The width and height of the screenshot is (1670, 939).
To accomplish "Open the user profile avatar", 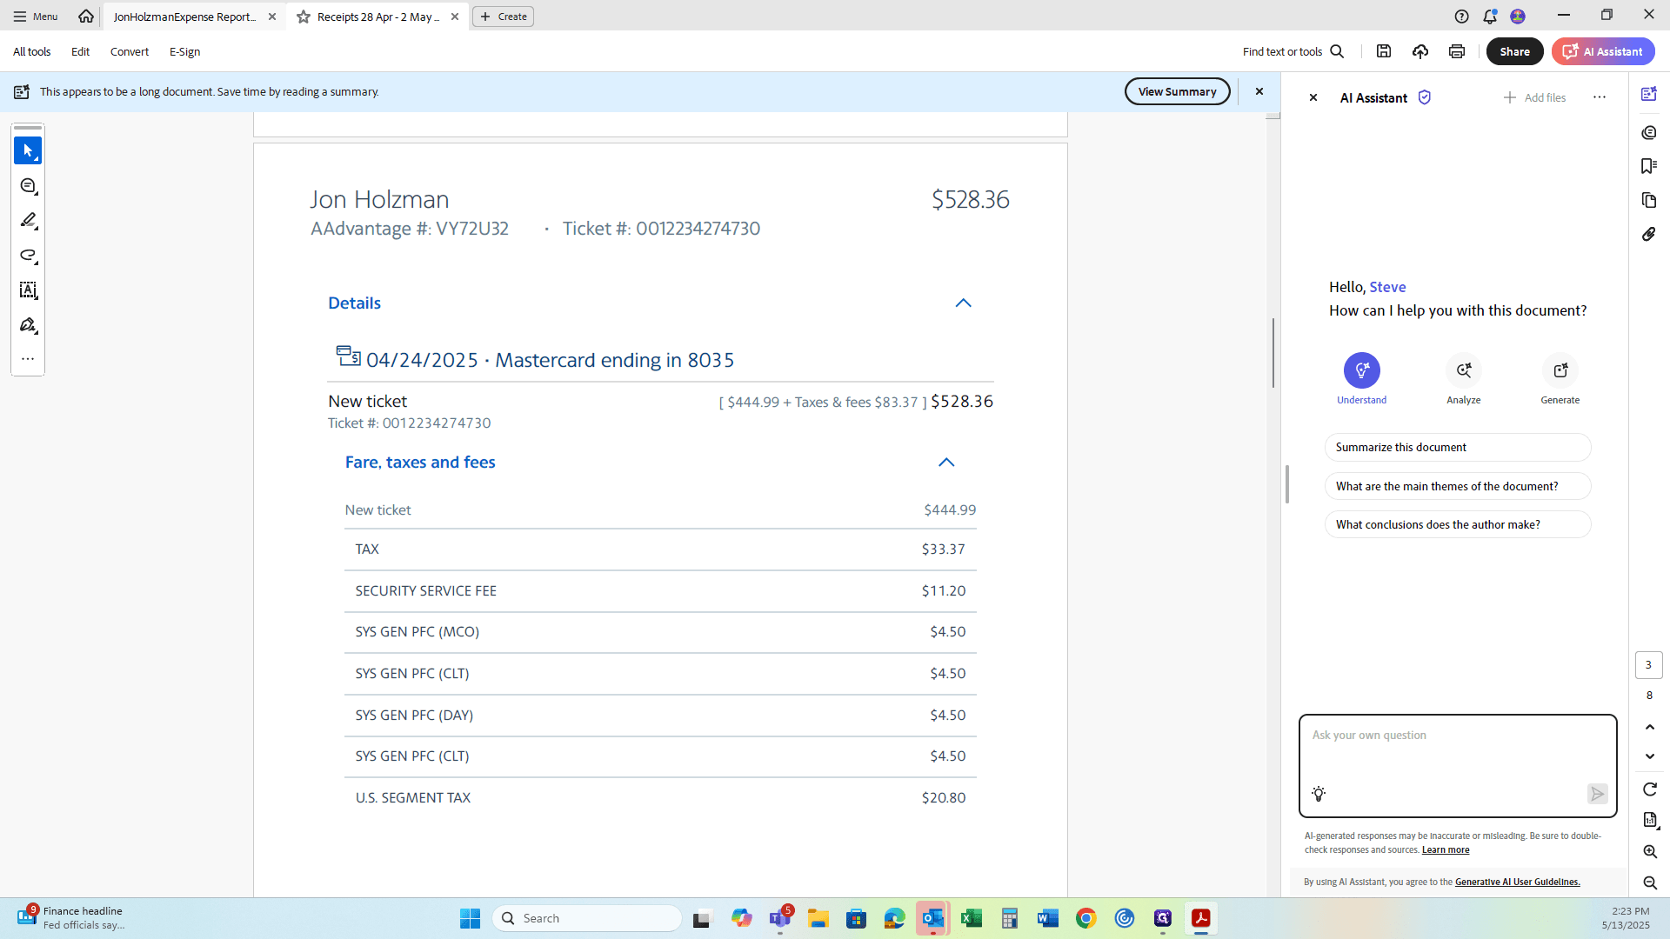I will (1518, 17).
